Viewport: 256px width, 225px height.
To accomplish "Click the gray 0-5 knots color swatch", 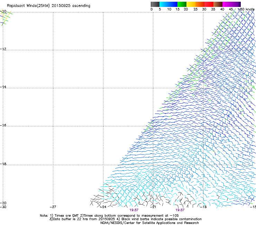I will 155,4.
